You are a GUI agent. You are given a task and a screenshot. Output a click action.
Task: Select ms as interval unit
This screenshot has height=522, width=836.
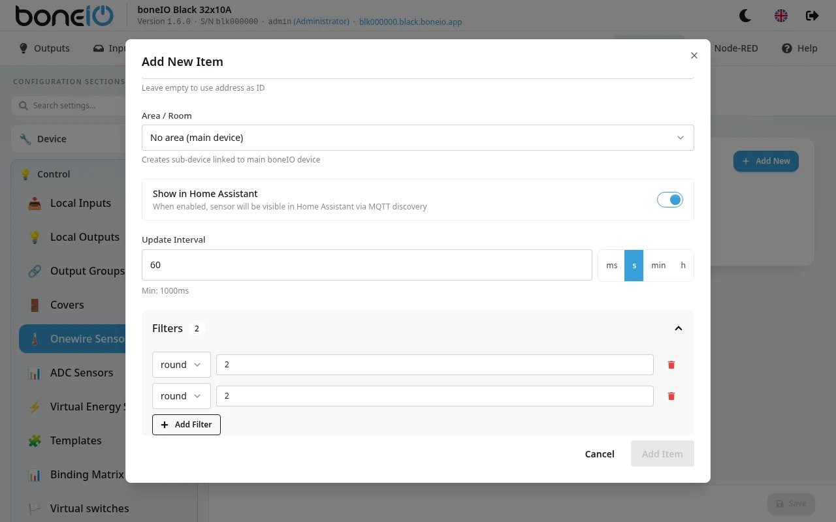coord(612,265)
